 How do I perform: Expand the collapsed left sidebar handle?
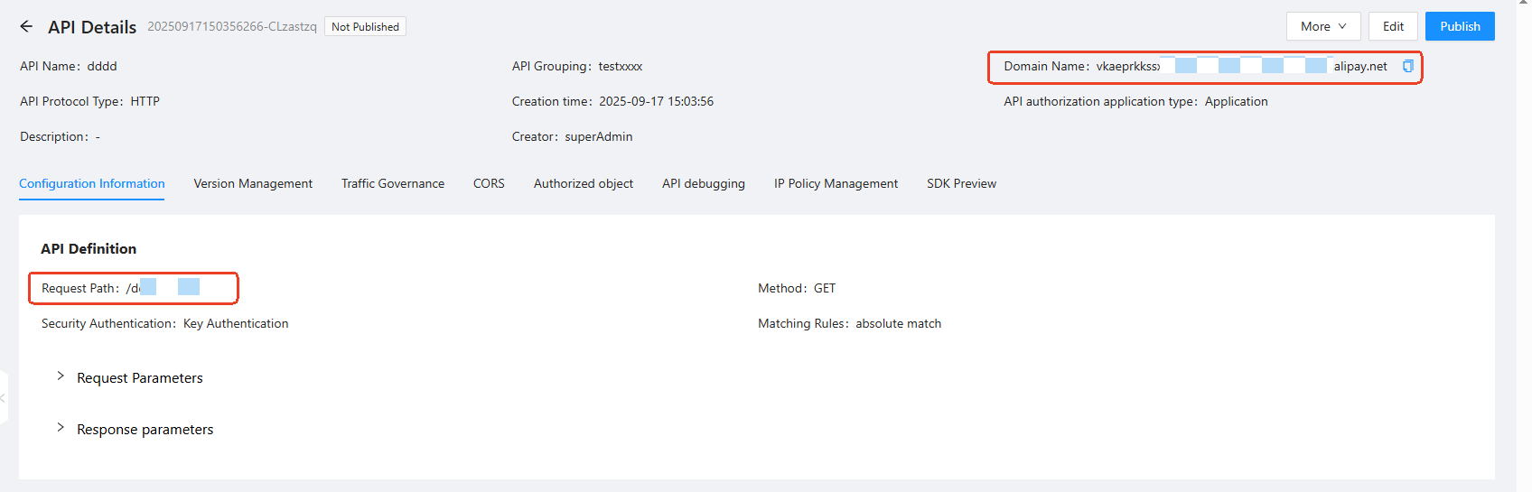(4, 397)
